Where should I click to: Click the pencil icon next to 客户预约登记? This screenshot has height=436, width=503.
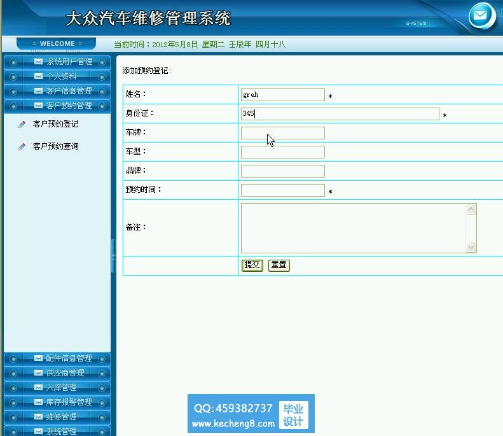point(22,124)
